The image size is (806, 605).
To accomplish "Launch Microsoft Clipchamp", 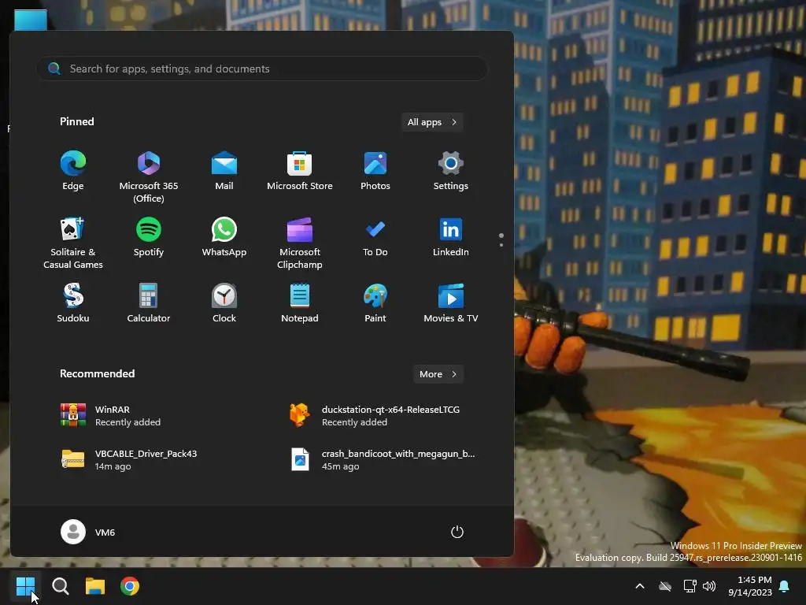I will [x=300, y=243].
